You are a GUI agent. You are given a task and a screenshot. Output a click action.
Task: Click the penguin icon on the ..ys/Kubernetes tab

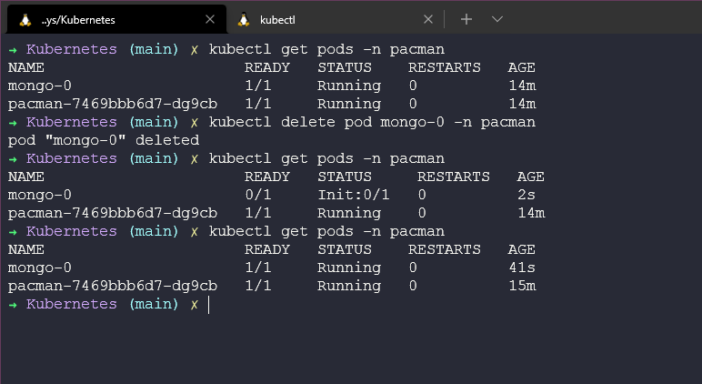pyautogui.click(x=25, y=19)
